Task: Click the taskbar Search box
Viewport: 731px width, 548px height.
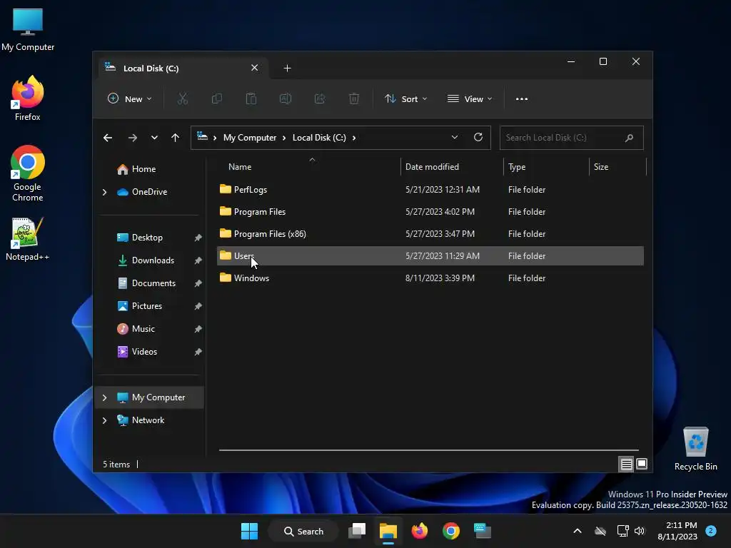Action: click(x=303, y=531)
